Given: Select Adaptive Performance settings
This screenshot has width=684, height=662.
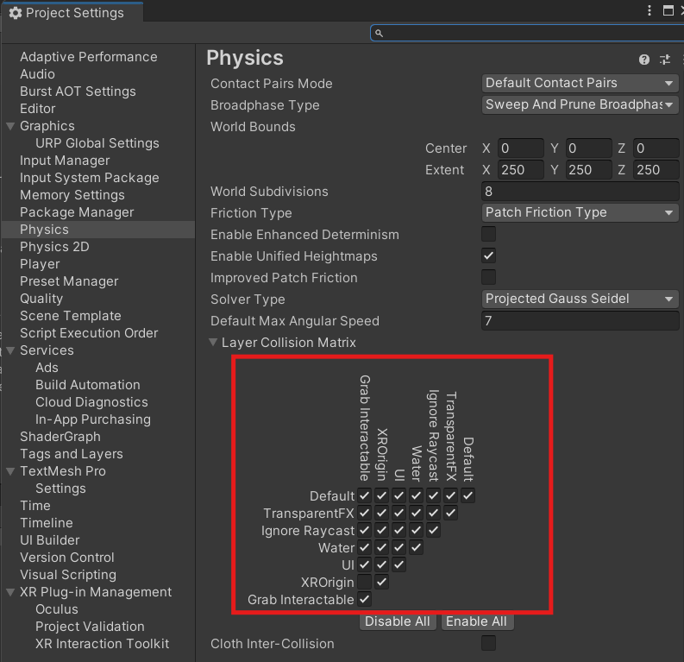Looking at the screenshot, I should (89, 57).
